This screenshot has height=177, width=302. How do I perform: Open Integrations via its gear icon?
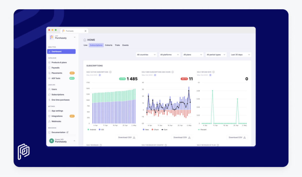coord(49,116)
